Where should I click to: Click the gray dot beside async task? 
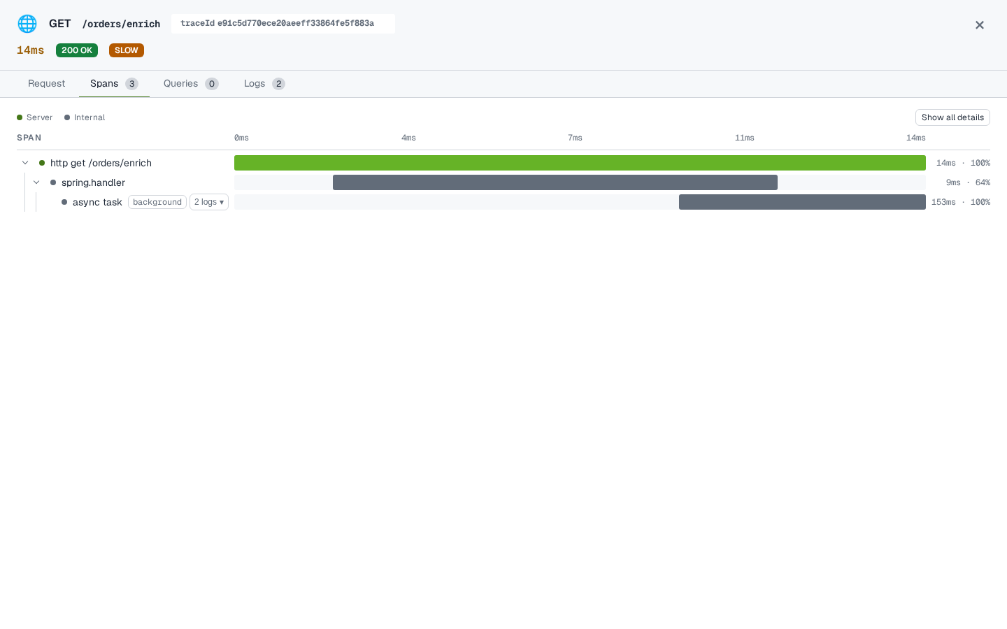click(x=64, y=202)
